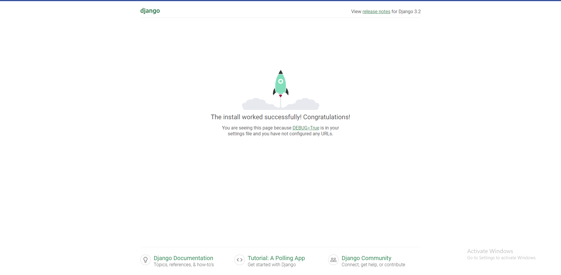Click the 'for Django 3.2' text
This screenshot has height=275, width=561.
406,11
